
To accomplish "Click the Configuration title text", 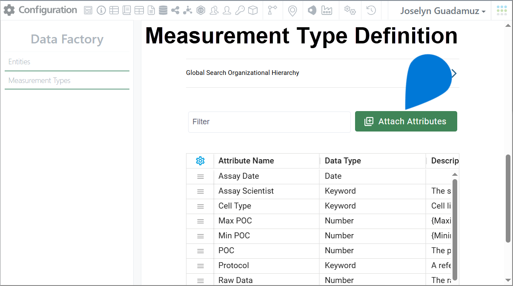I will pyautogui.click(x=48, y=10).
